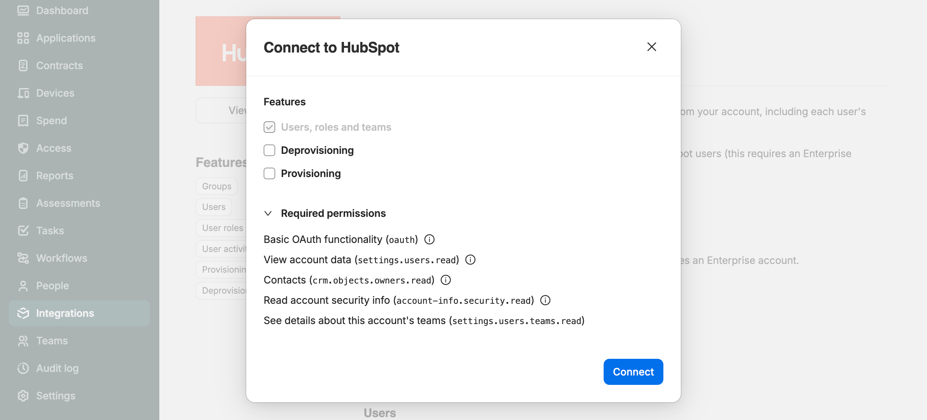The width and height of the screenshot is (927, 420).
Task: Select the Audit log sidebar label
Action: 57,368
